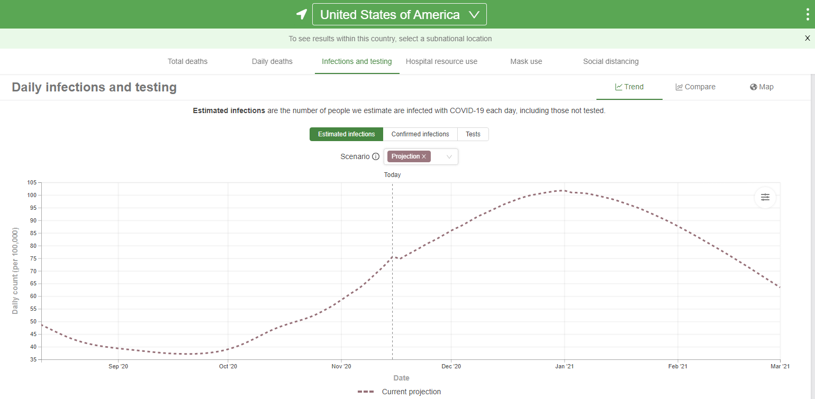
Task: Go to Daily deaths tab
Action: click(x=272, y=61)
